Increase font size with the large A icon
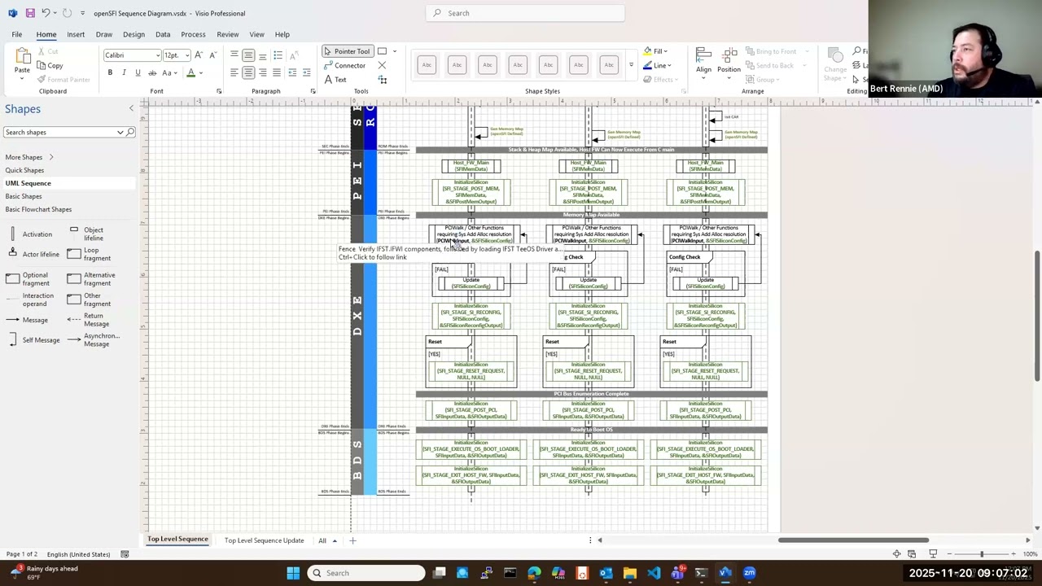The height and width of the screenshot is (586, 1042). pyautogui.click(x=199, y=55)
